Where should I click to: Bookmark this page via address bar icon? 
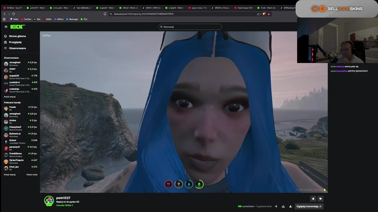coord(105,14)
